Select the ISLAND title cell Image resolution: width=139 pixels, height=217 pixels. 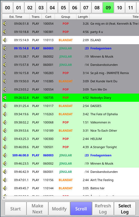coord(96,40)
